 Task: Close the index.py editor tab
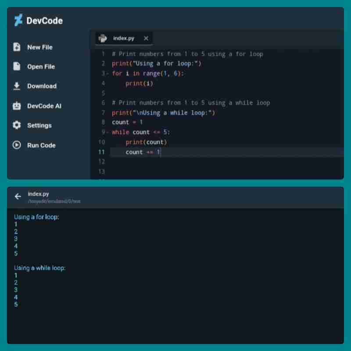(146, 38)
